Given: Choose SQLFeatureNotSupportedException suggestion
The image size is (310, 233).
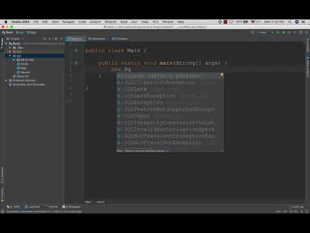Looking at the screenshot, I should 170,109.
